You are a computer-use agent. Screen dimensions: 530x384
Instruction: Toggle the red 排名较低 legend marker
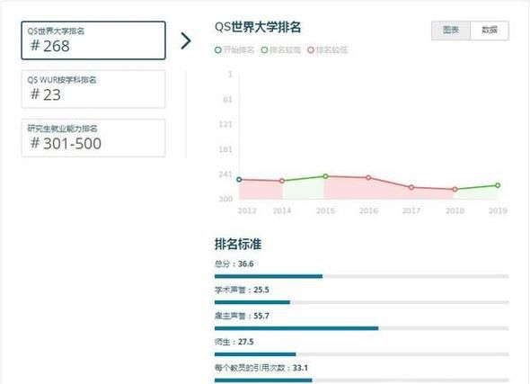(x=311, y=50)
